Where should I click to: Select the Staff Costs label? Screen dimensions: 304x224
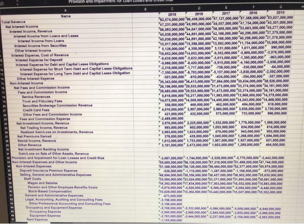[x=33, y=179]
